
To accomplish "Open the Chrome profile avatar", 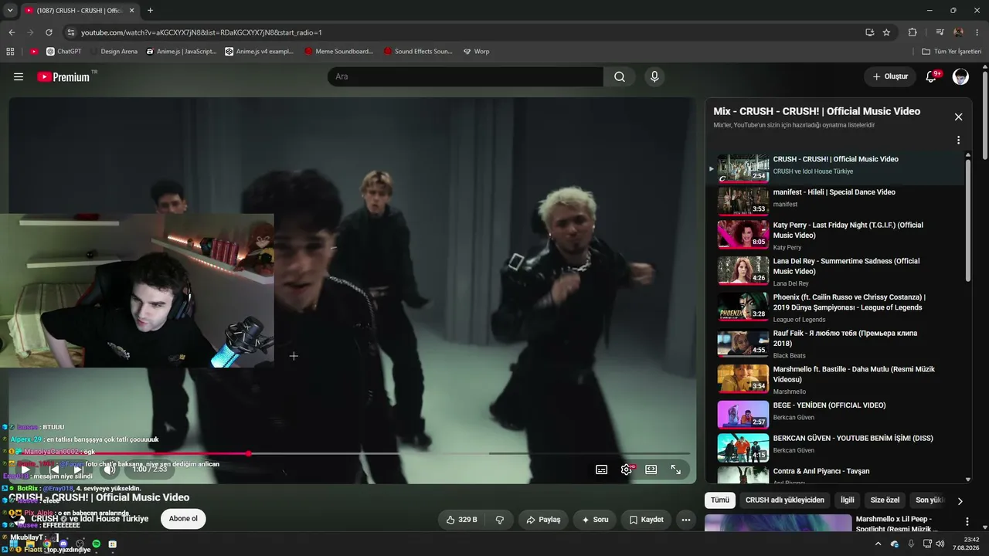I will tap(959, 32).
